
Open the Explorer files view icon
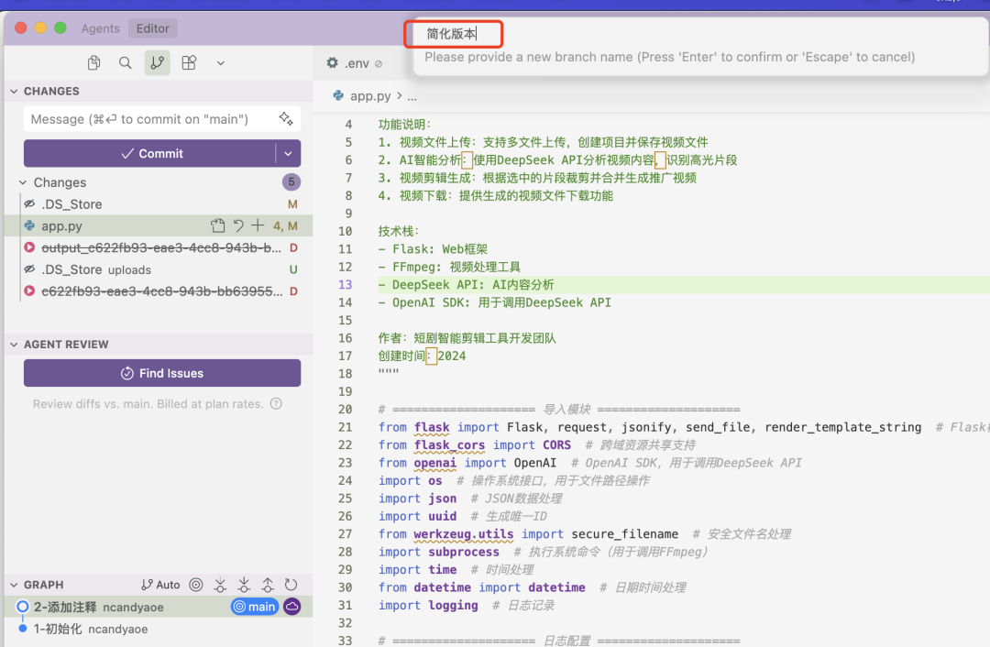click(x=93, y=63)
